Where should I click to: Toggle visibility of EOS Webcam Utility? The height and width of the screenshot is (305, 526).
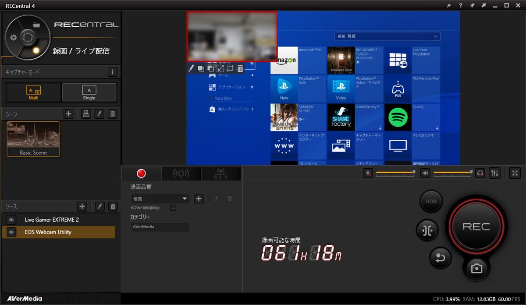(11, 232)
